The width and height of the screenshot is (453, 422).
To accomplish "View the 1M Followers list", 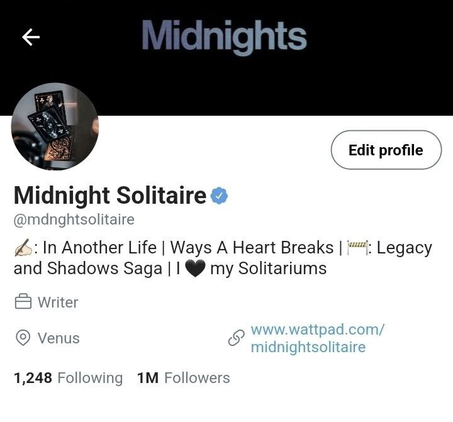I will click(x=184, y=378).
